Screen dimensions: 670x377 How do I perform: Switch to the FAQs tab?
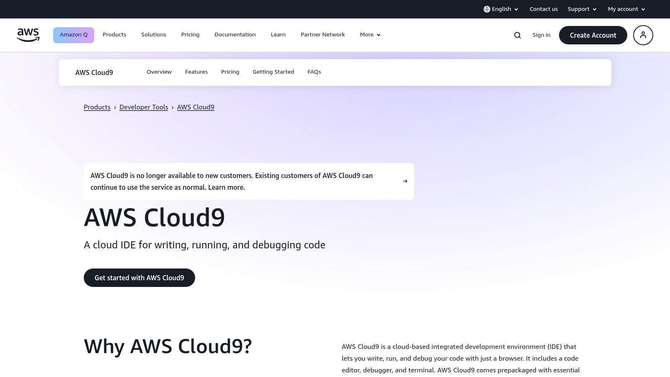[x=314, y=72]
